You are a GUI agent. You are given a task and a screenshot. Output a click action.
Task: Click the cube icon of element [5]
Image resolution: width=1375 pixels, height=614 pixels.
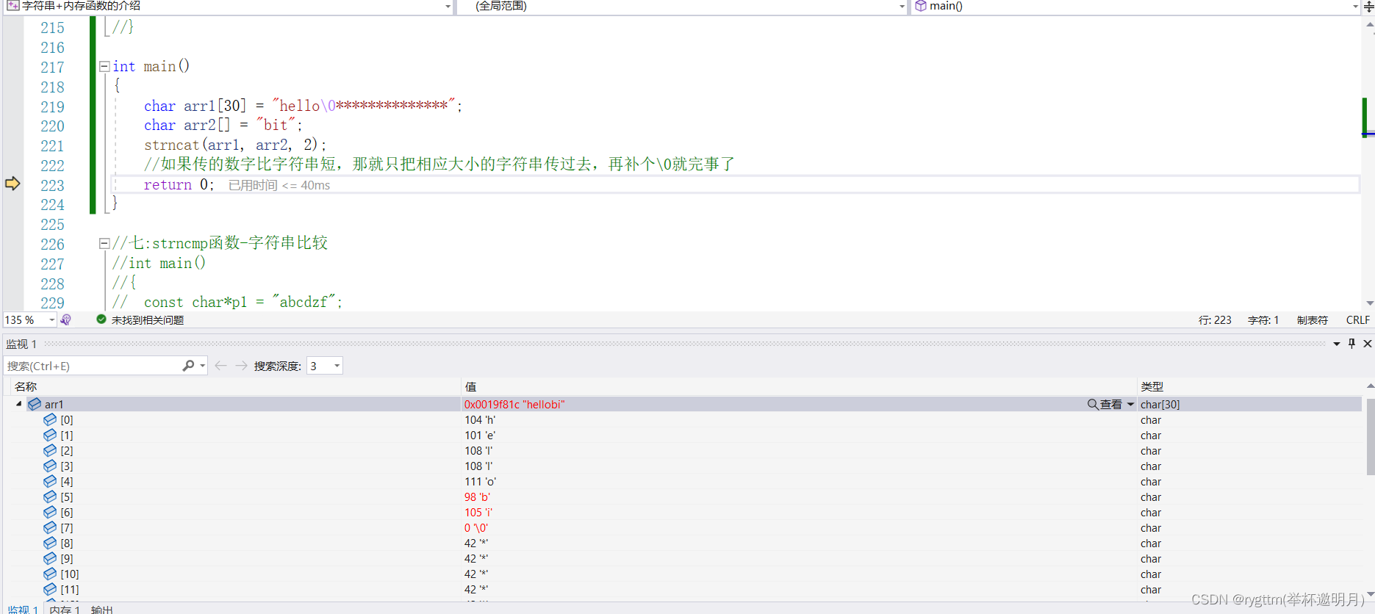pos(50,496)
